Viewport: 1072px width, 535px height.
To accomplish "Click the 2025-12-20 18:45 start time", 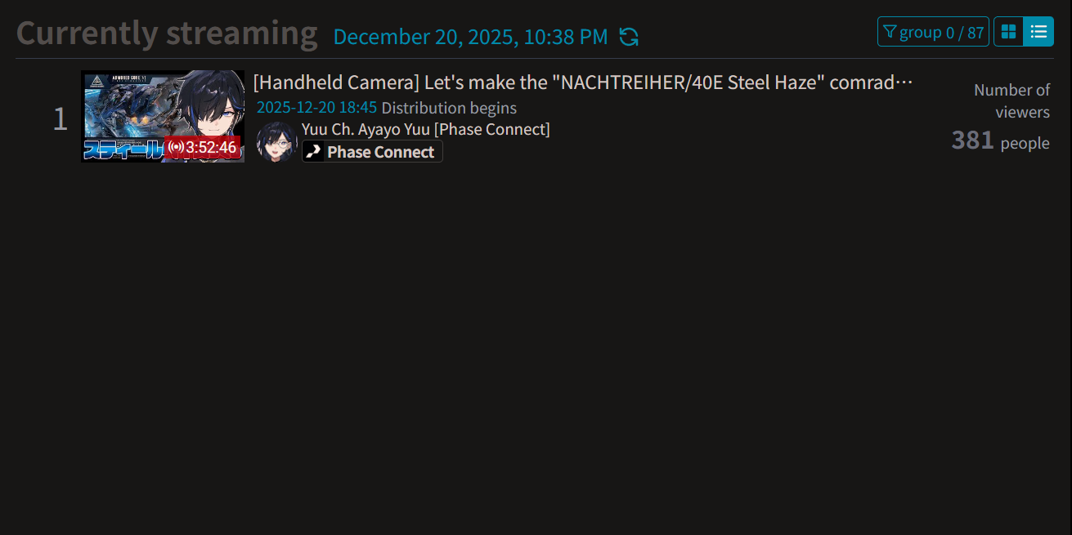I will coord(316,108).
